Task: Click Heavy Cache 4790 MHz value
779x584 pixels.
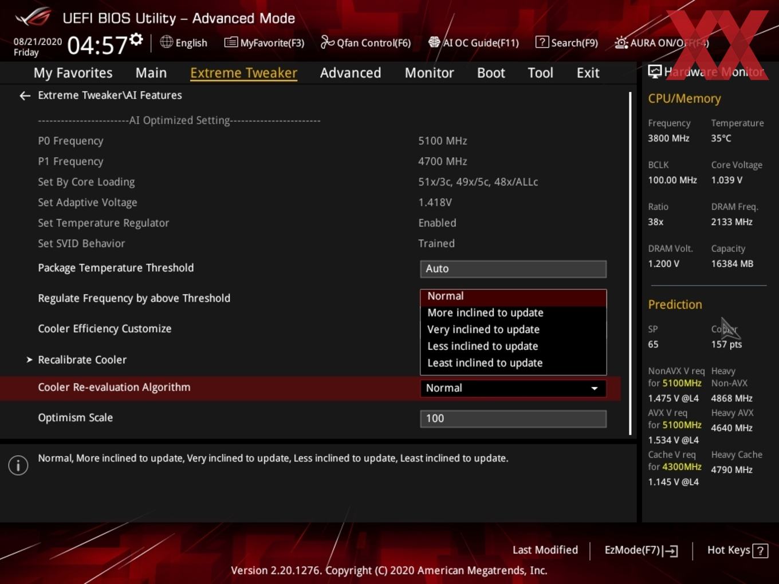Action: 732,470
